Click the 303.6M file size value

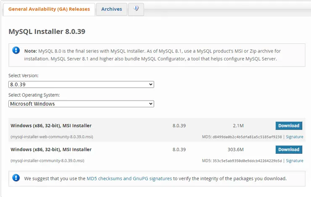236,150
